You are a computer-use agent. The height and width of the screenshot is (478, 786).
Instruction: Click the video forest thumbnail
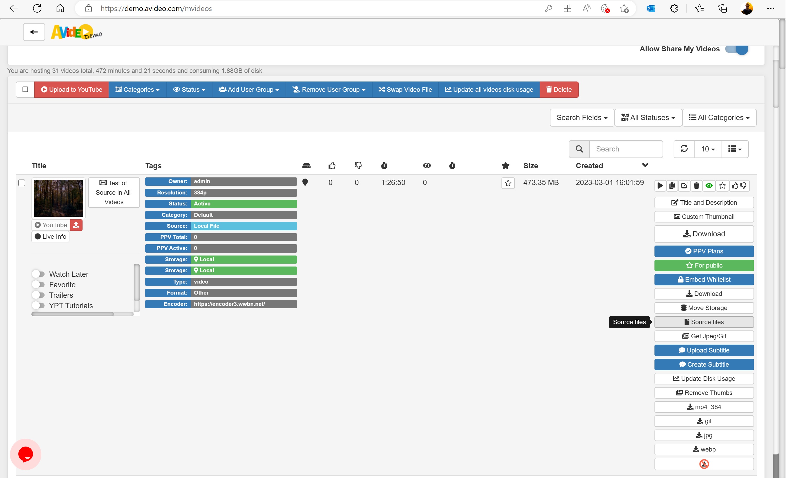click(x=58, y=198)
